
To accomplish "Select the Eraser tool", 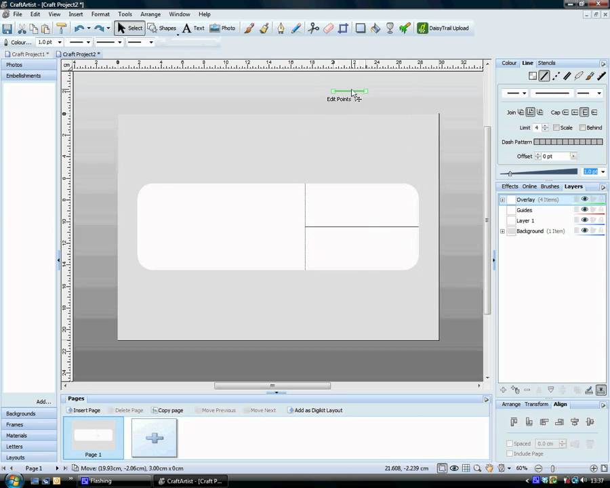I will (x=329, y=28).
